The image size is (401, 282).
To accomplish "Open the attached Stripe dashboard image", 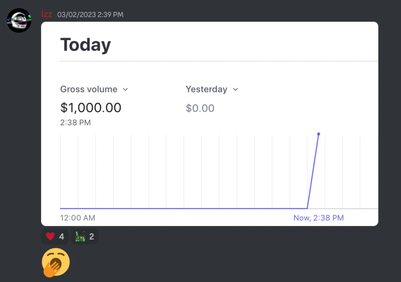I will click(x=210, y=124).
